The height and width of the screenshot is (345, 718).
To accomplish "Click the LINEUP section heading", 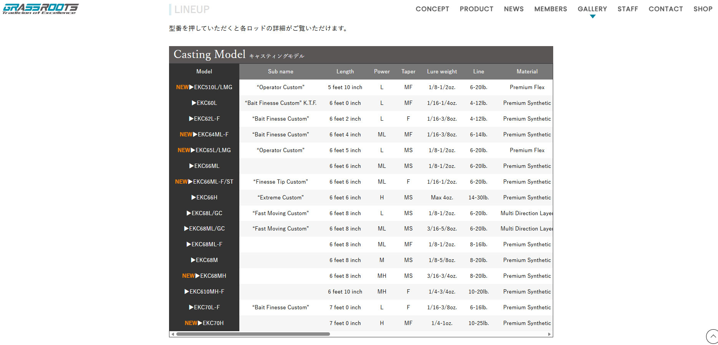I will click(x=192, y=9).
